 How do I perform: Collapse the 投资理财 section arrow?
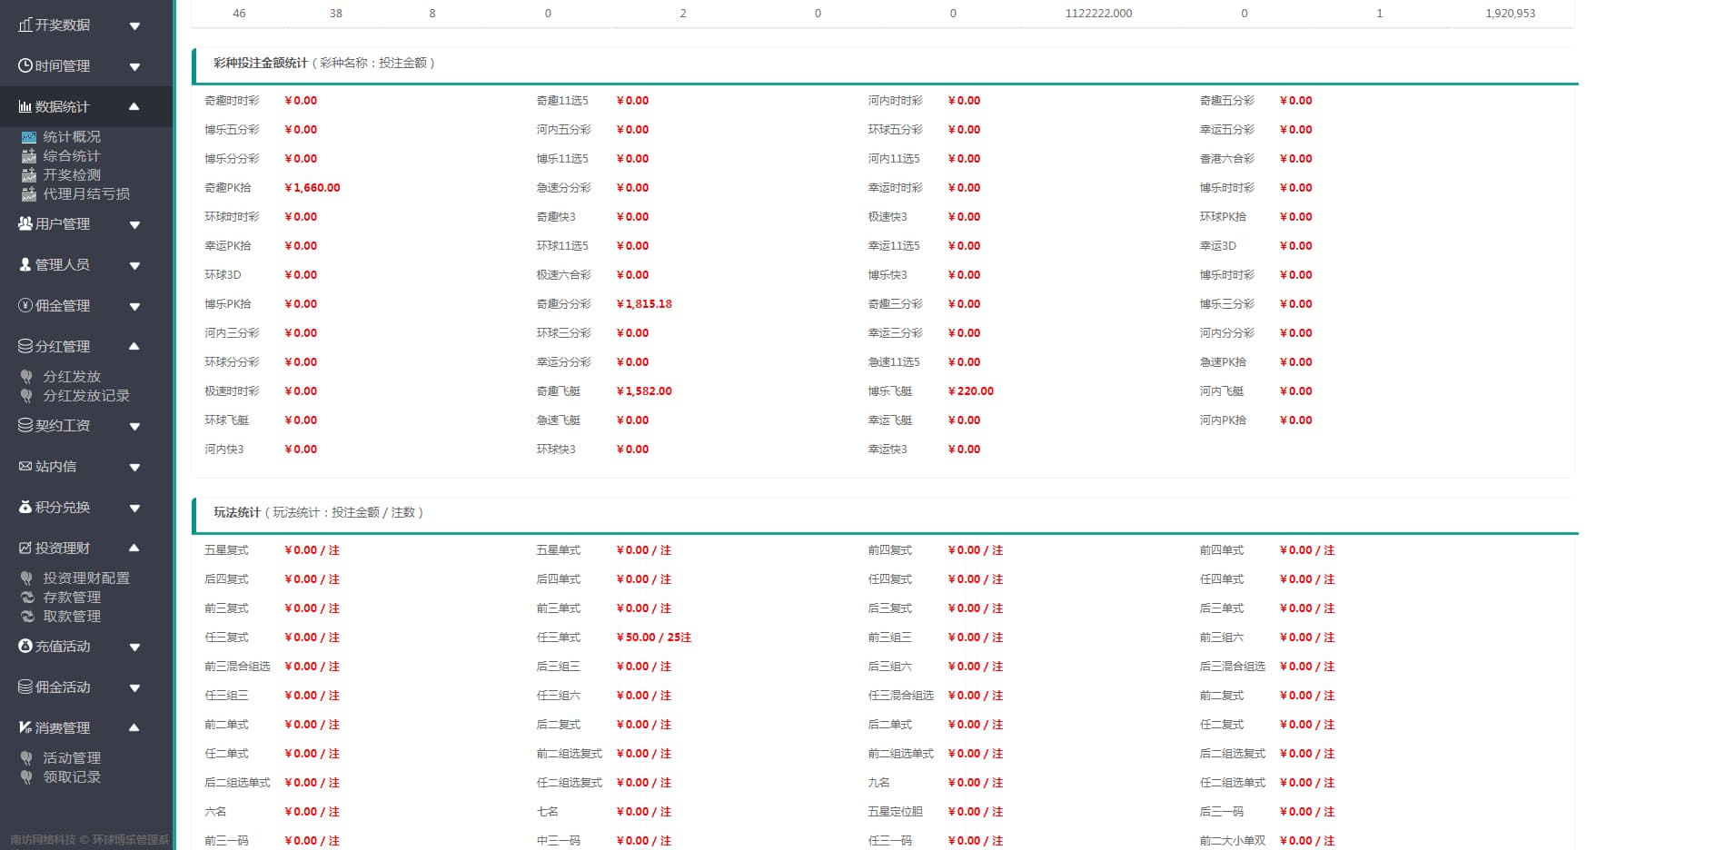click(134, 548)
